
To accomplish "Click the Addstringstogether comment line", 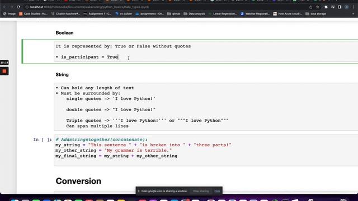I will (101, 140).
